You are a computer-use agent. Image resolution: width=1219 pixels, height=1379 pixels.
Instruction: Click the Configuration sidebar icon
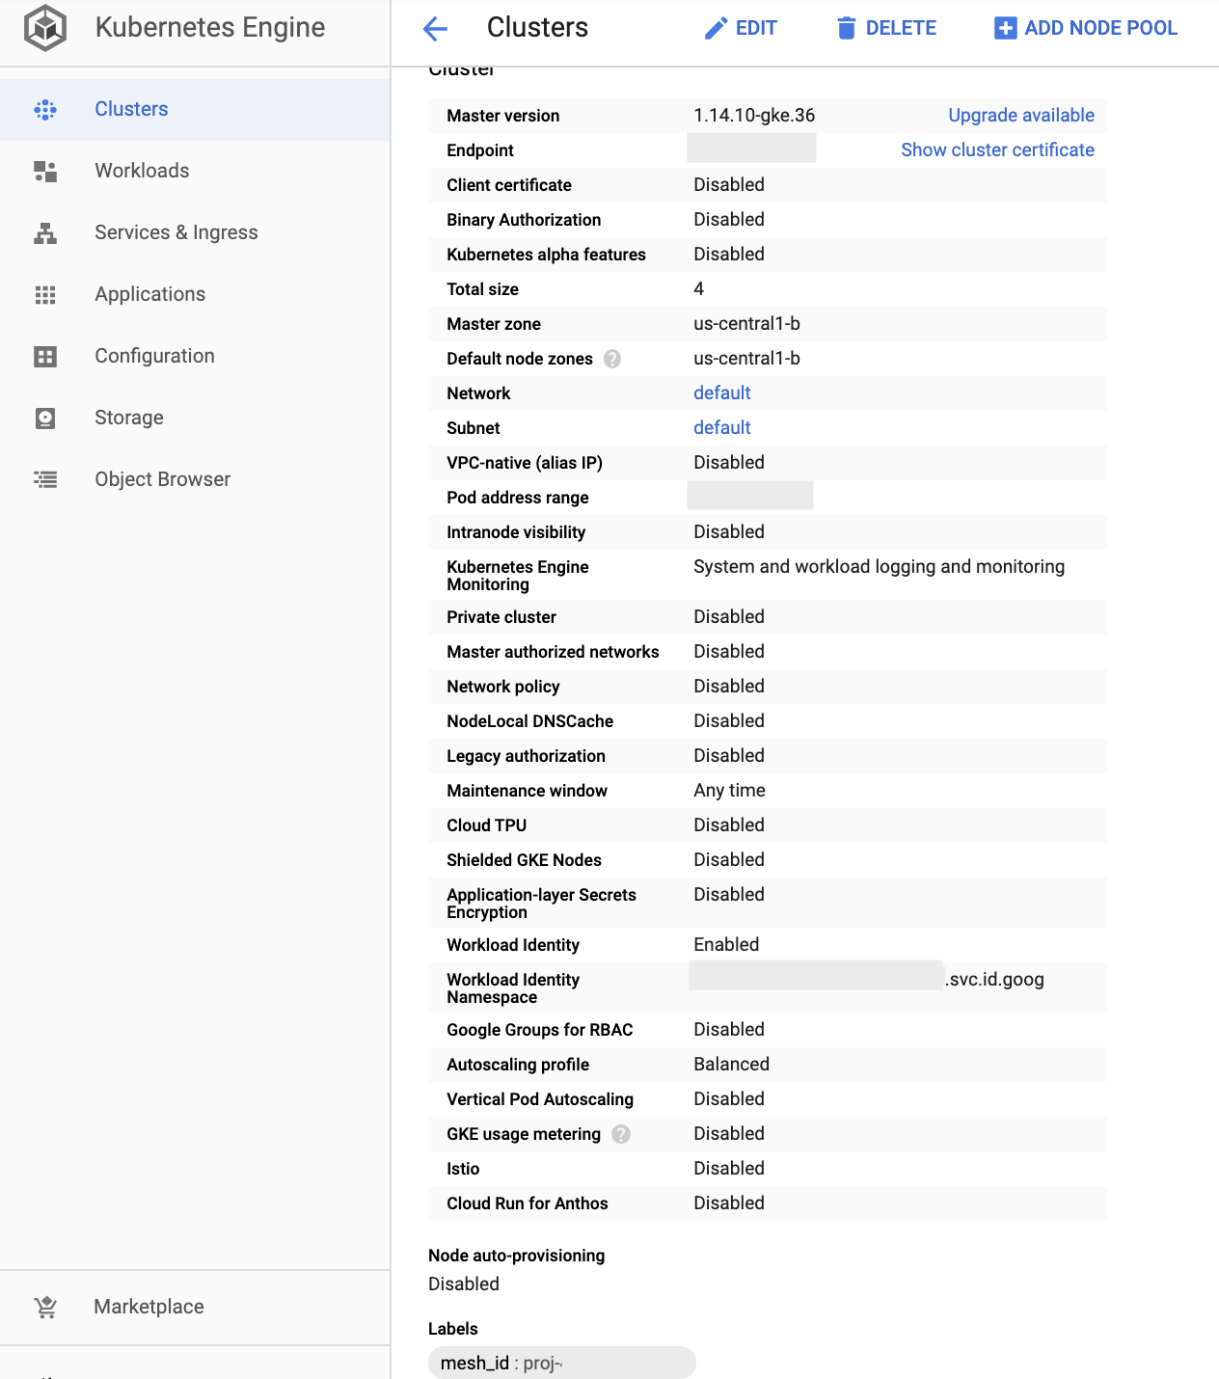45,357
